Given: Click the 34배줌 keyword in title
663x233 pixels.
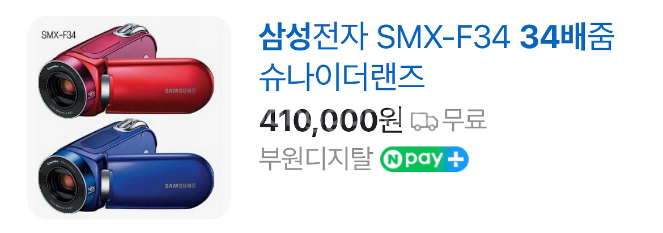Looking at the screenshot, I should pyautogui.click(x=567, y=37).
